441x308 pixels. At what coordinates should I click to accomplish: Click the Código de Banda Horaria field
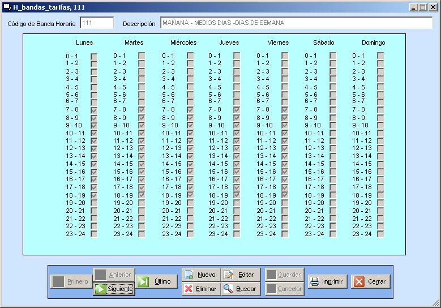click(97, 23)
